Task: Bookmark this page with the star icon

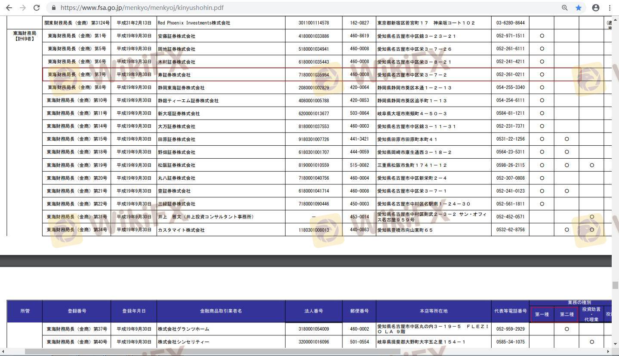Action: click(579, 8)
